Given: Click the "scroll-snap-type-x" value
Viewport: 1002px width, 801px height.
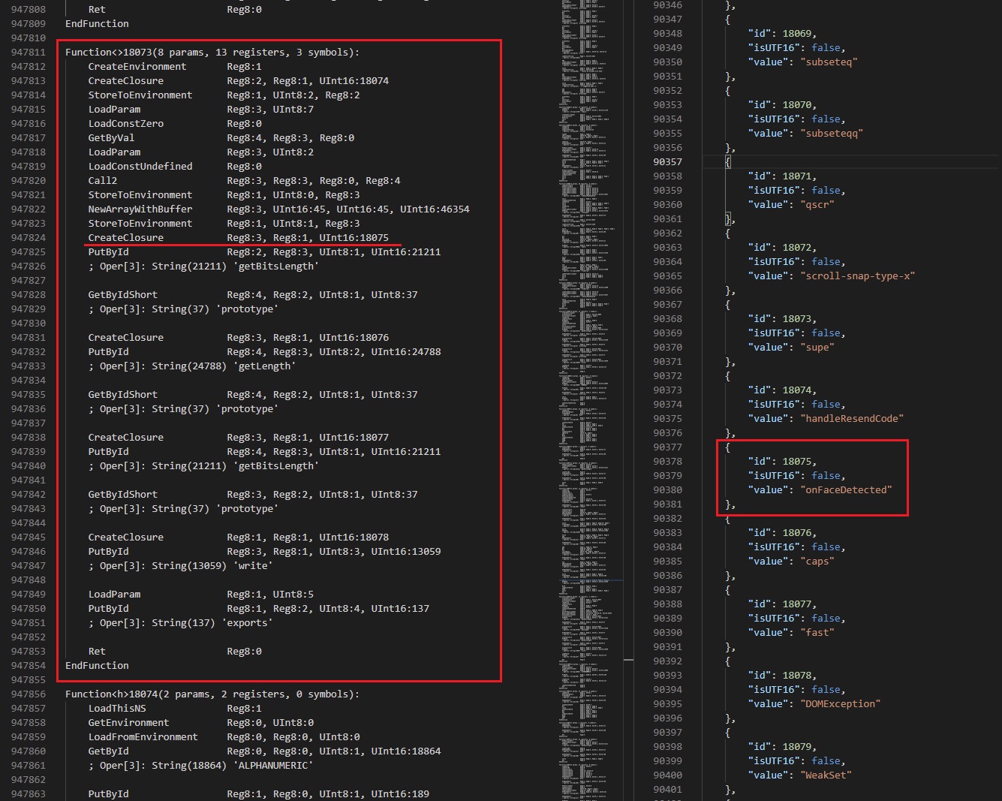Looking at the screenshot, I should [858, 276].
